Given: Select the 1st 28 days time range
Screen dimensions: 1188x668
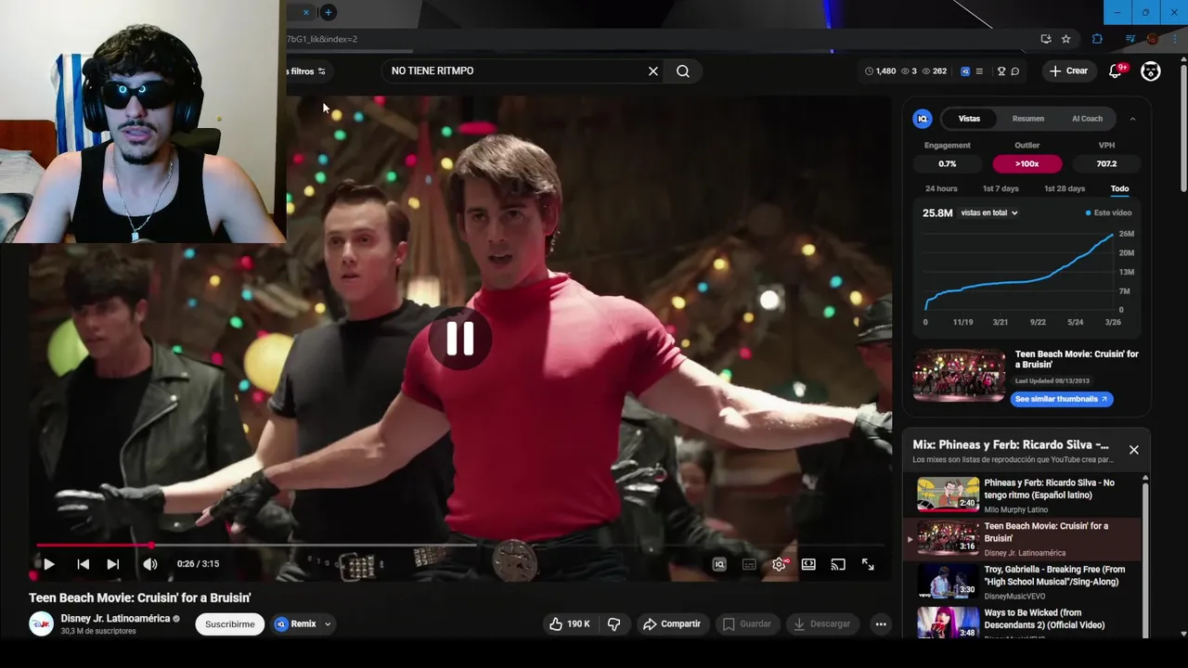Looking at the screenshot, I should point(1065,189).
